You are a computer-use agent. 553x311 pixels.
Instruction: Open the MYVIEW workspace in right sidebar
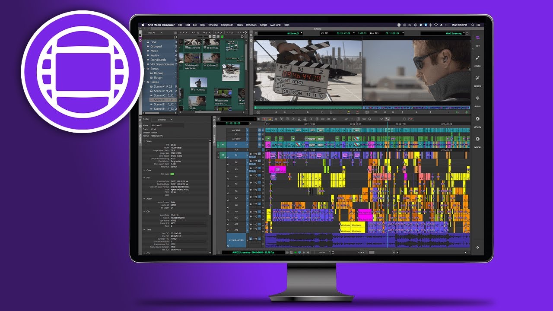pos(477,121)
